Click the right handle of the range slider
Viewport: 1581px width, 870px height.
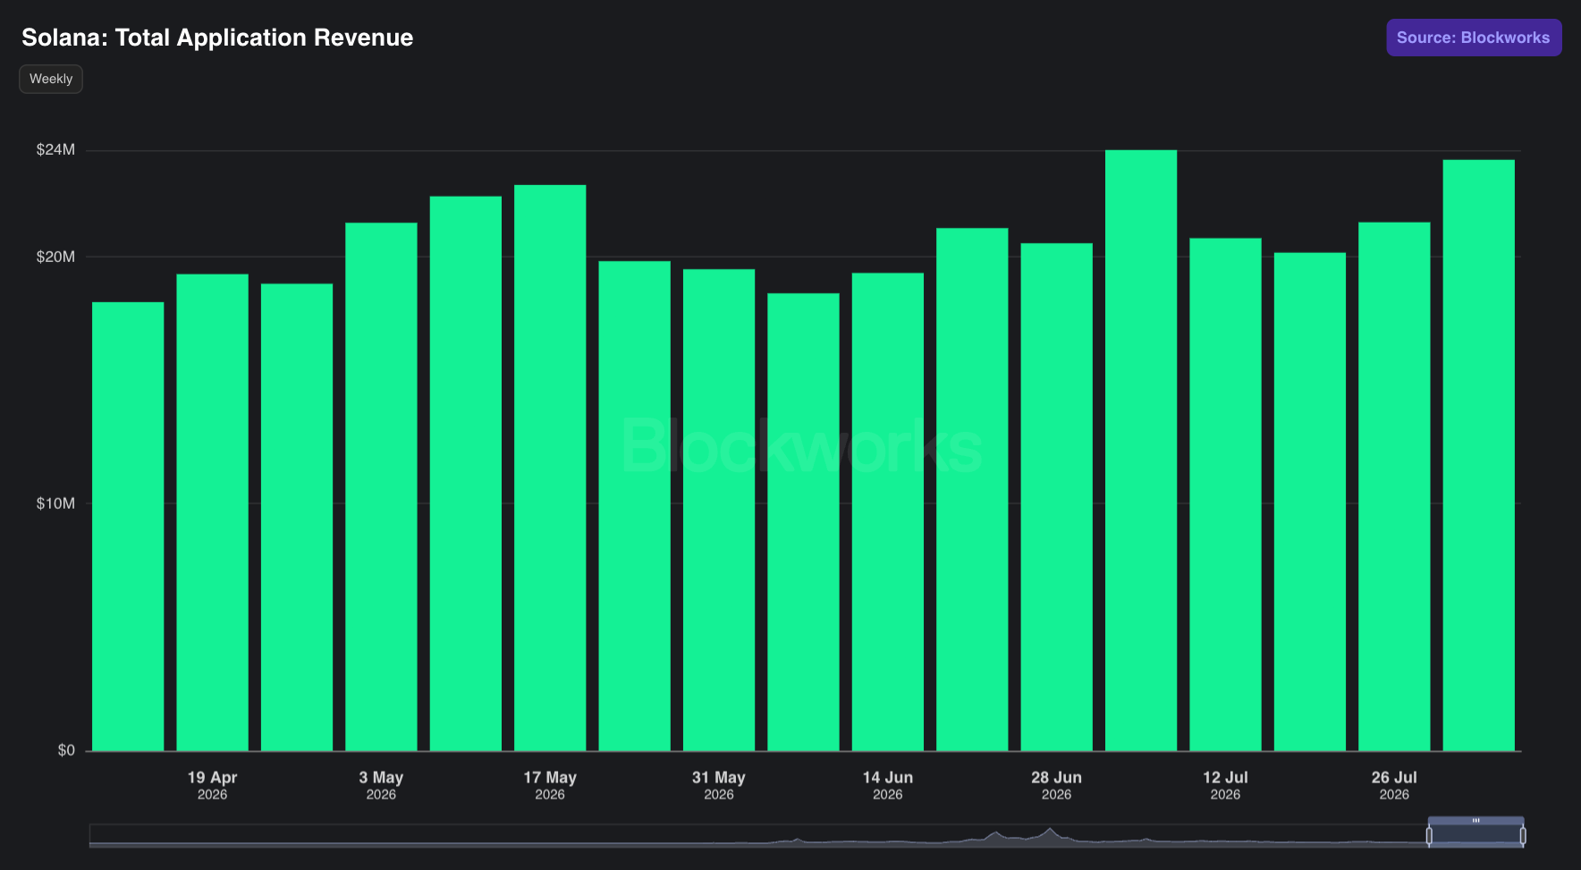[x=1523, y=836]
